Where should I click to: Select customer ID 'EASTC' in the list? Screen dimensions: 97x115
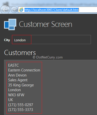click(x=13, y=65)
